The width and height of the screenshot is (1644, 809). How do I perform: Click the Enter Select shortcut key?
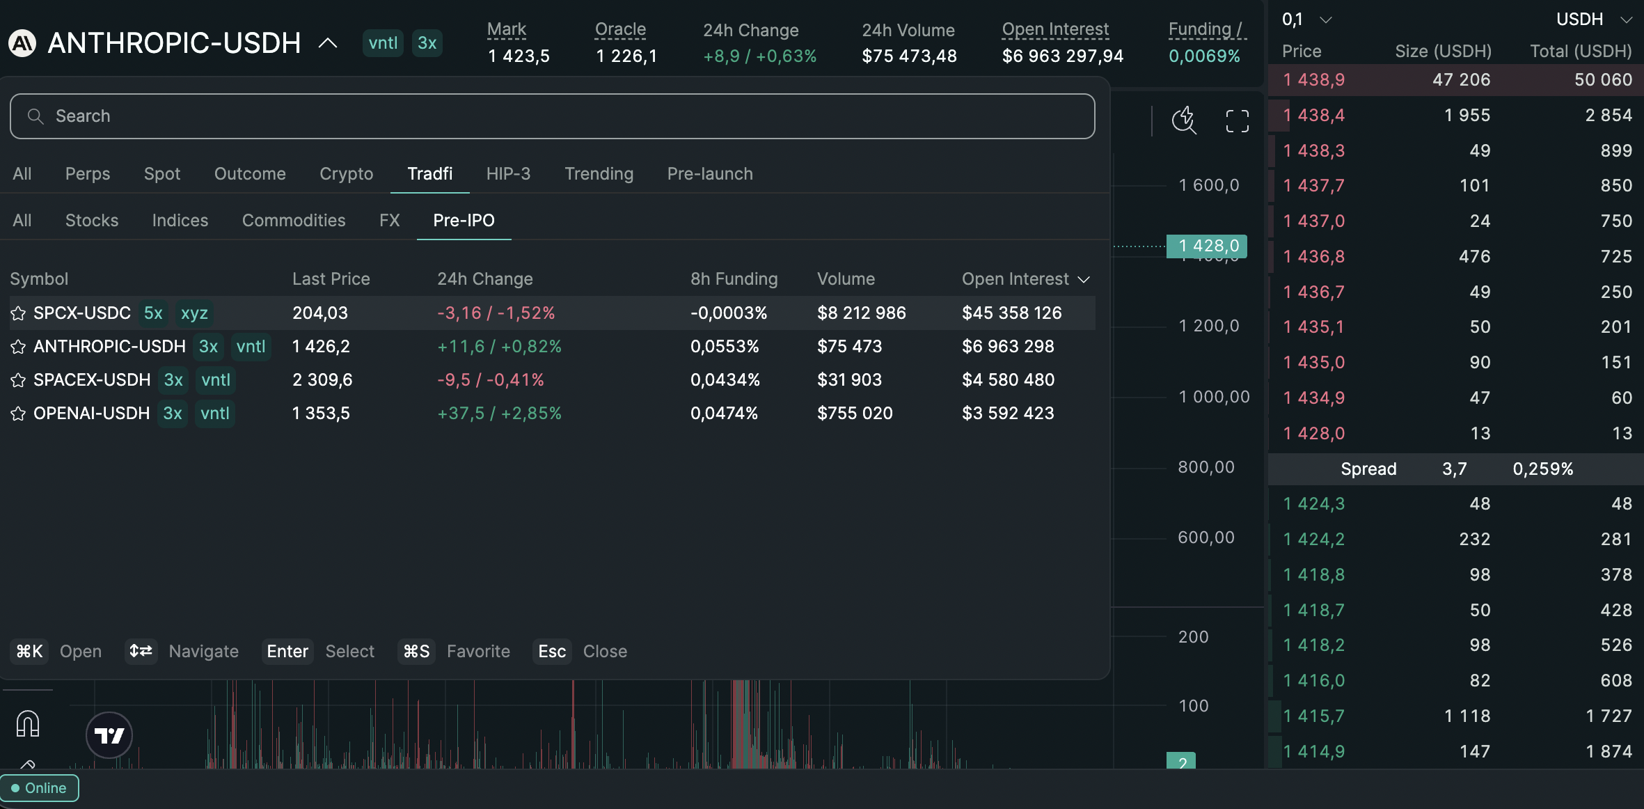[x=287, y=652]
